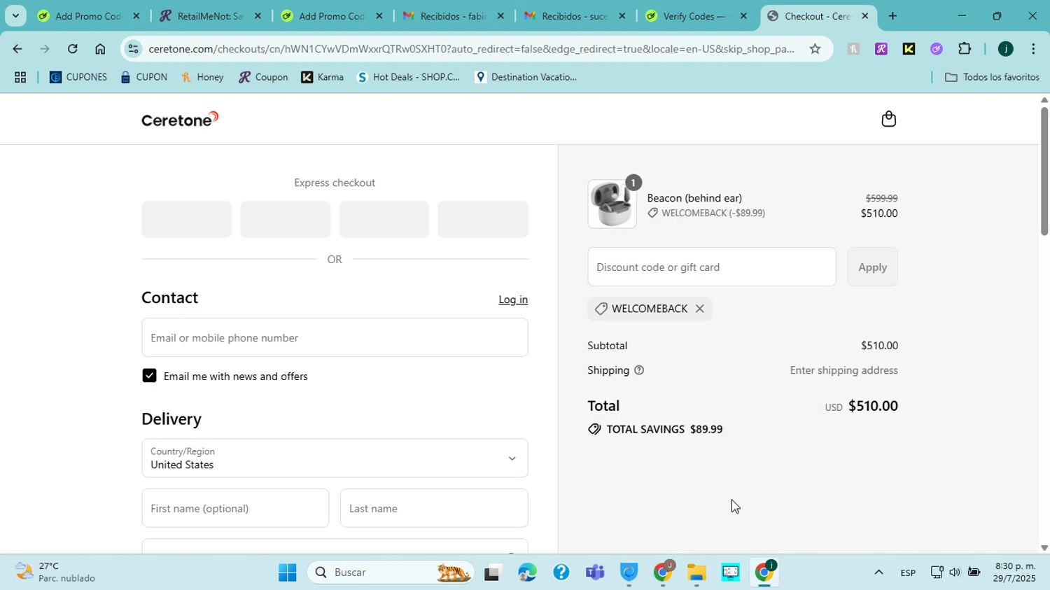Click the scrollbar down arrow
Image resolution: width=1050 pixels, height=590 pixels.
(x=1044, y=548)
